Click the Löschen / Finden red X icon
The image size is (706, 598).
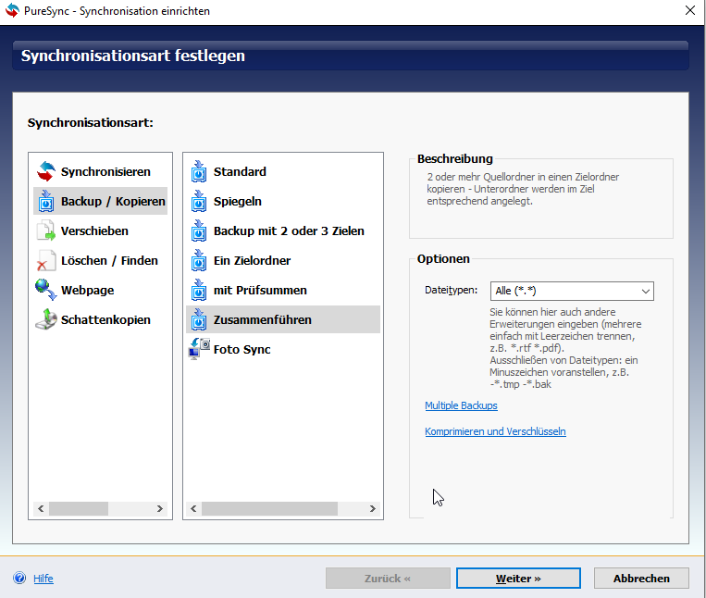tap(46, 260)
